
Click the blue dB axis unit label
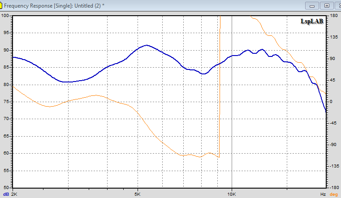(6, 194)
